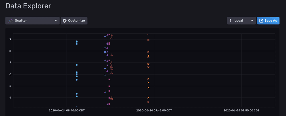Open the Scatter visualization type dropdown

[x=32, y=21]
